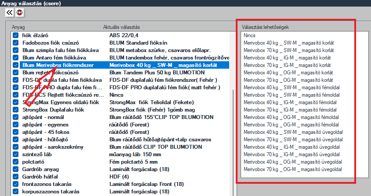Select the Nincs option in choices list

click(250, 35)
